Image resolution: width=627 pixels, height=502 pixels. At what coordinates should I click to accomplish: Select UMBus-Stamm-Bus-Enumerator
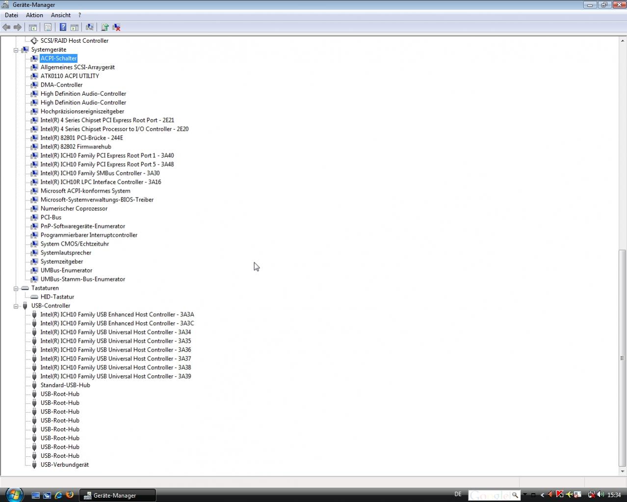coord(83,279)
